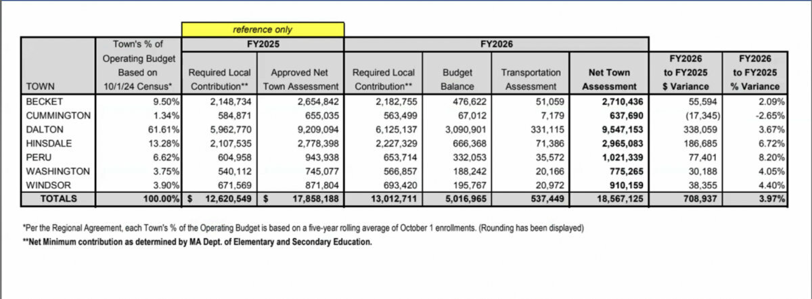Click the TOWN column header
The width and height of the screenshot is (812, 299).
(x=39, y=87)
